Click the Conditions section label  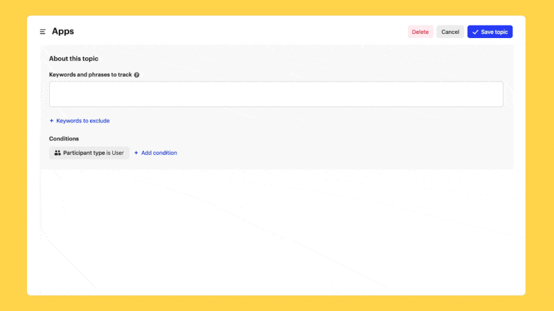click(x=64, y=139)
